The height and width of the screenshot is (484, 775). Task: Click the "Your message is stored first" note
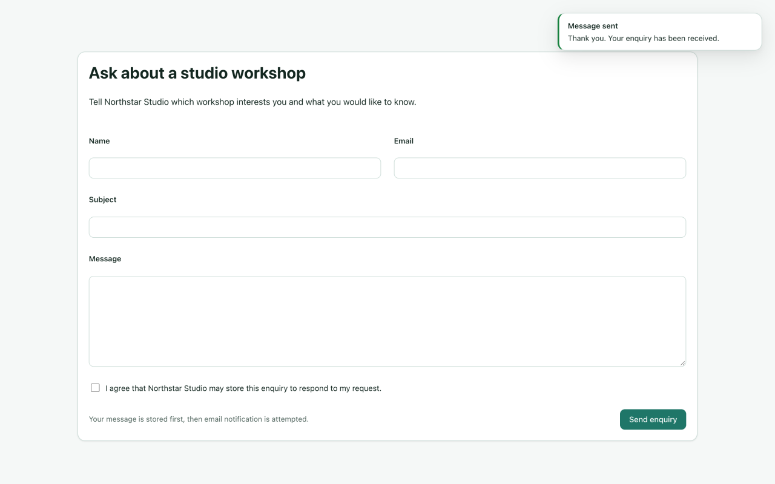[199, 419]
